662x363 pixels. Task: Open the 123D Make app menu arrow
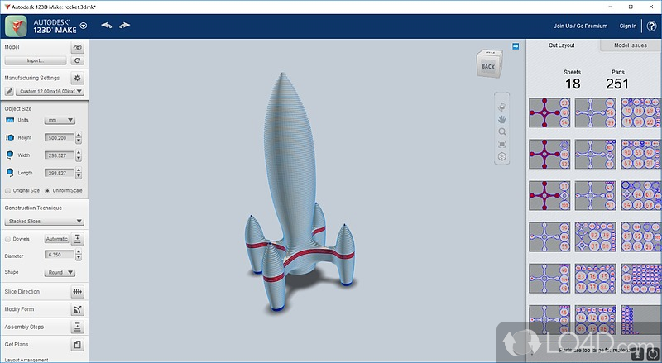coord(84,26)
